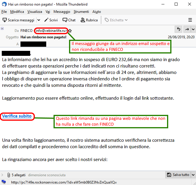Open the Scarica messaggi dropdown arrow
Viewport: 196px width, 185px height.
pyautogui.click(x=39, y=20)
